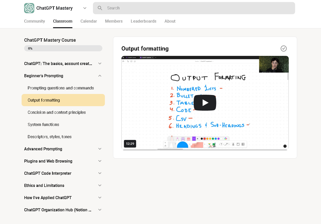Viewport: 321px width, 224px height.
Task: Select the Output formatting lesson in the sidebar
Action: pyautogui.click(x=63, y=100)
